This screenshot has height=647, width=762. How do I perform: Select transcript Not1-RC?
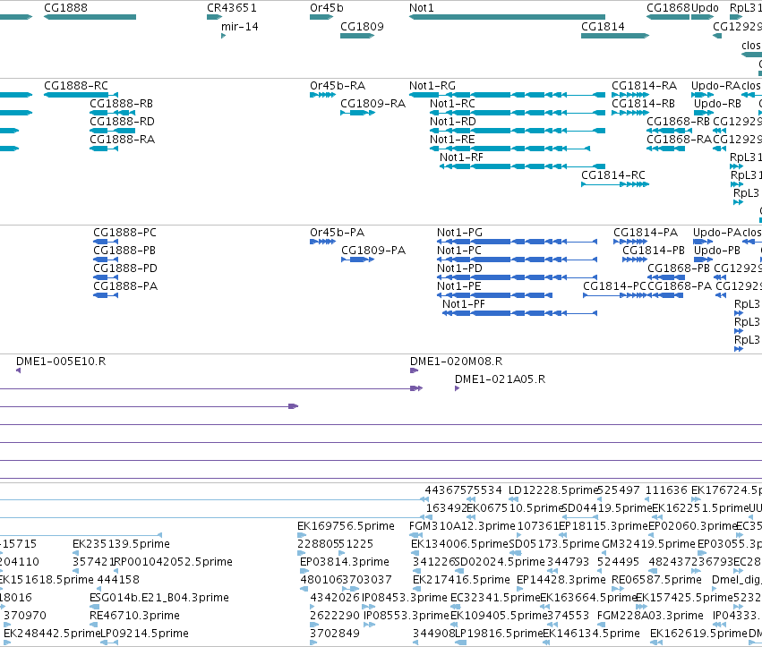[518, 113]
